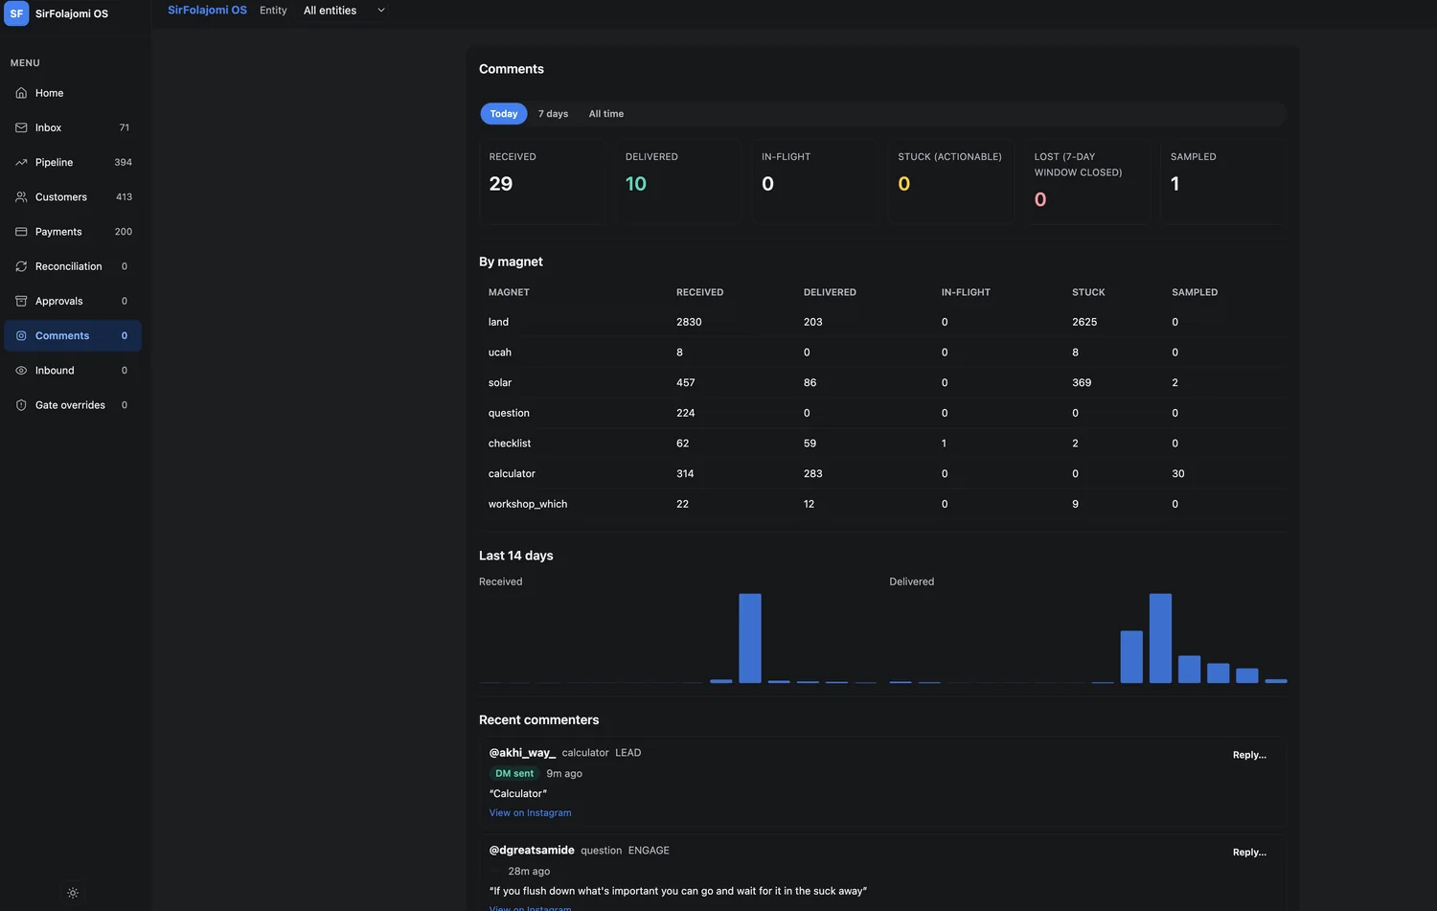The height and width of the screenshot is (911, 1437).
Task: Open Reconciliation in the sidebar menu
Action: point(73,266)
